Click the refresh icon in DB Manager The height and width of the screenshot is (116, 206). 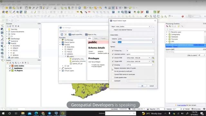tap(62, 34)
